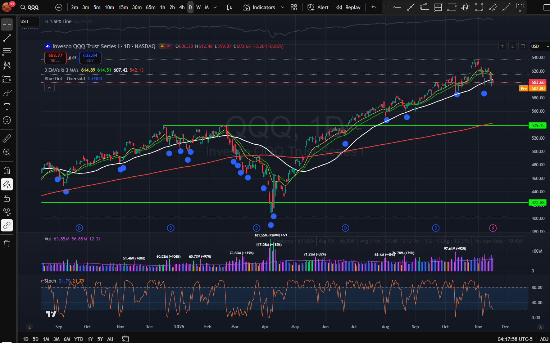This screenshot has width=550, height=343.
Task: Click the 423.88 green line price label
Action: pos(538,203)
